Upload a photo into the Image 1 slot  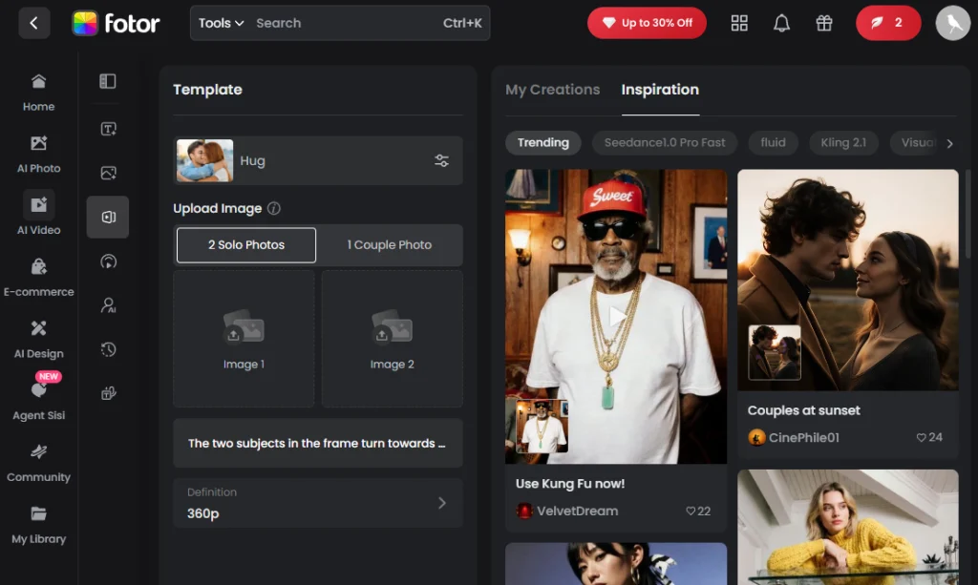(x=244, y=338)
